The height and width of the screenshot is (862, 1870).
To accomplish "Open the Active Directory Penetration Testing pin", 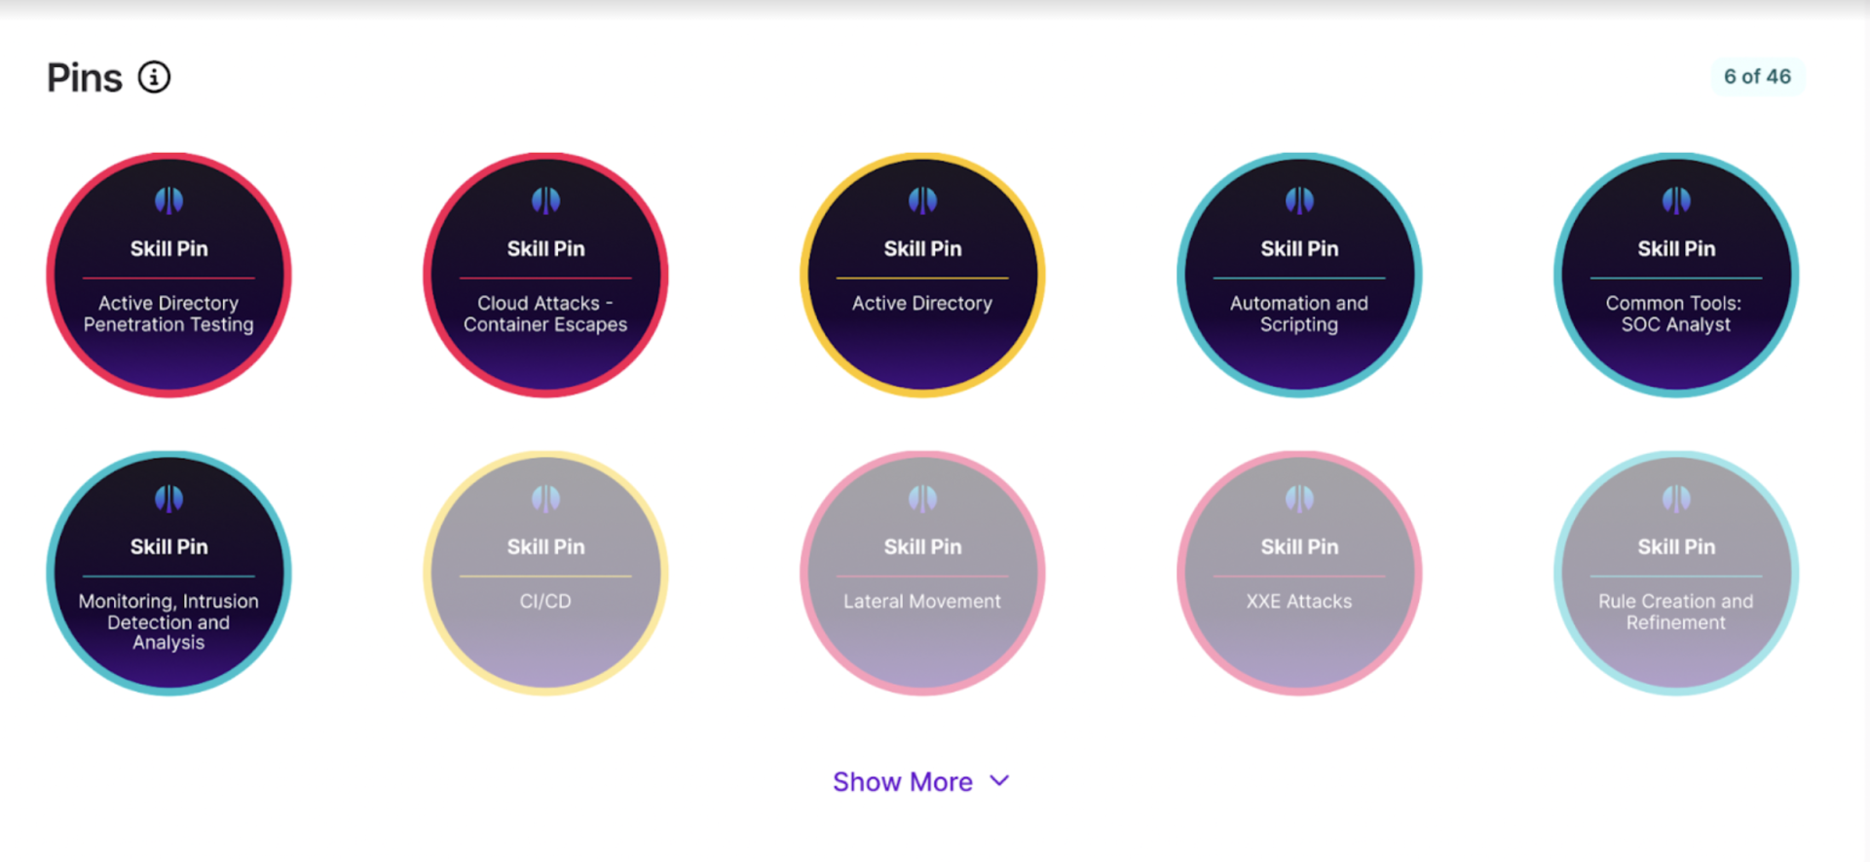I will 168,276.
